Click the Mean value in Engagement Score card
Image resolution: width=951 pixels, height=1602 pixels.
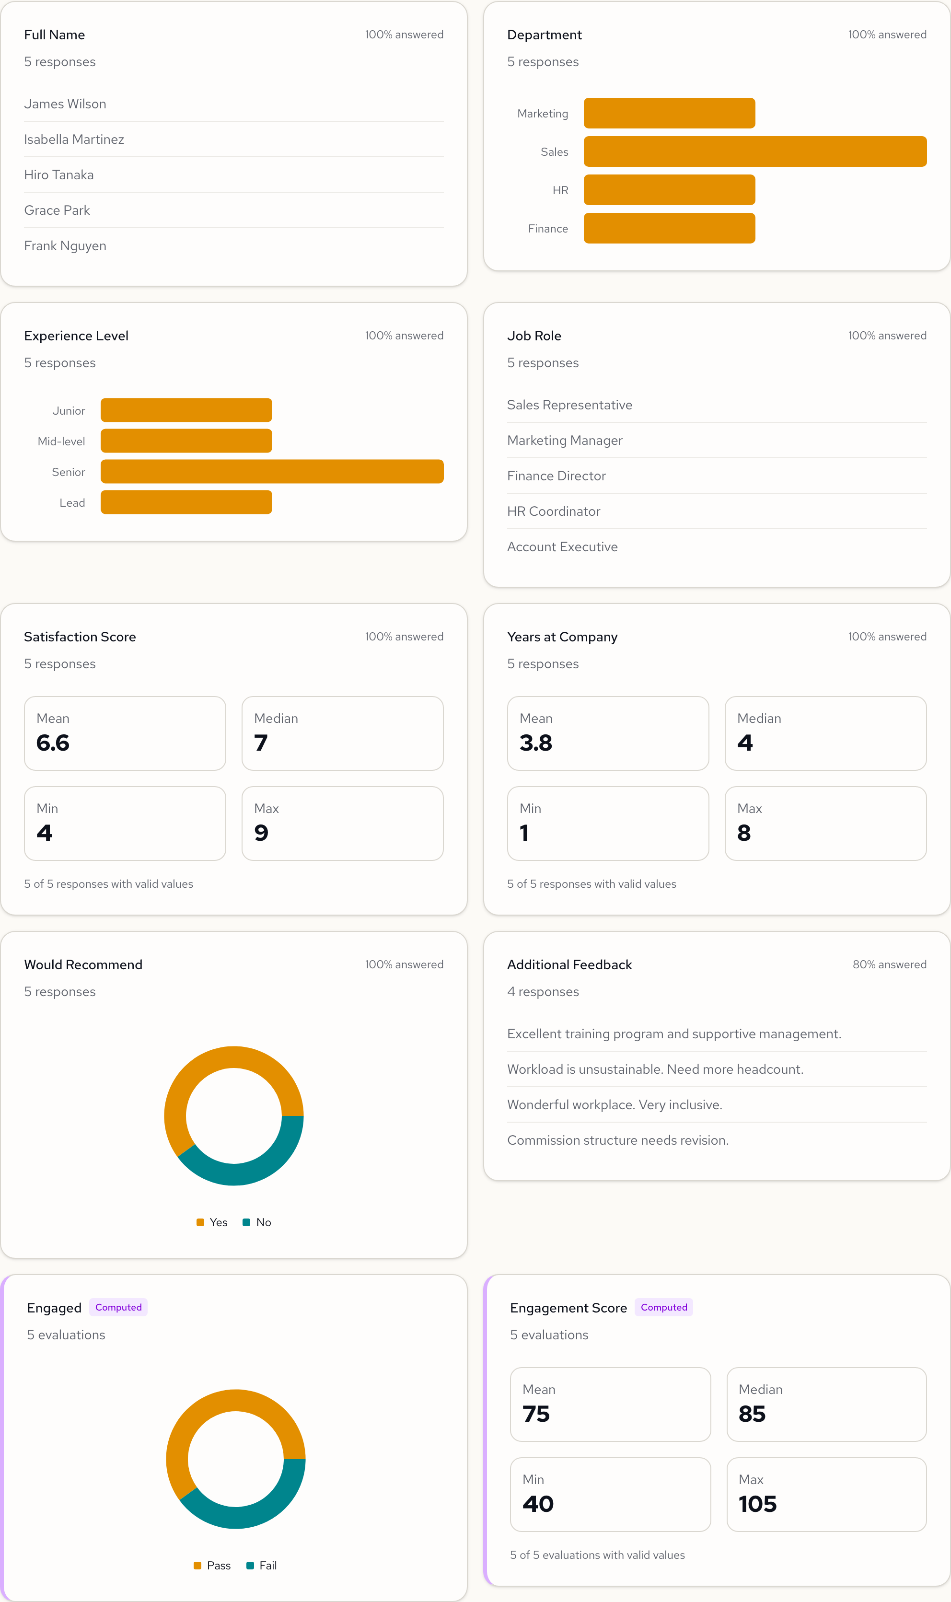[x=536, y=1414]
